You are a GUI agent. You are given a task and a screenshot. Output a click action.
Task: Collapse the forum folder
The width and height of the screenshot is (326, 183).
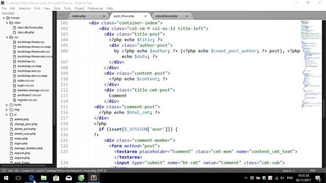(4, 18)
